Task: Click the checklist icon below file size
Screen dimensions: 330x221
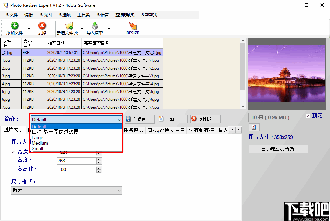Action: coord(254,127)
